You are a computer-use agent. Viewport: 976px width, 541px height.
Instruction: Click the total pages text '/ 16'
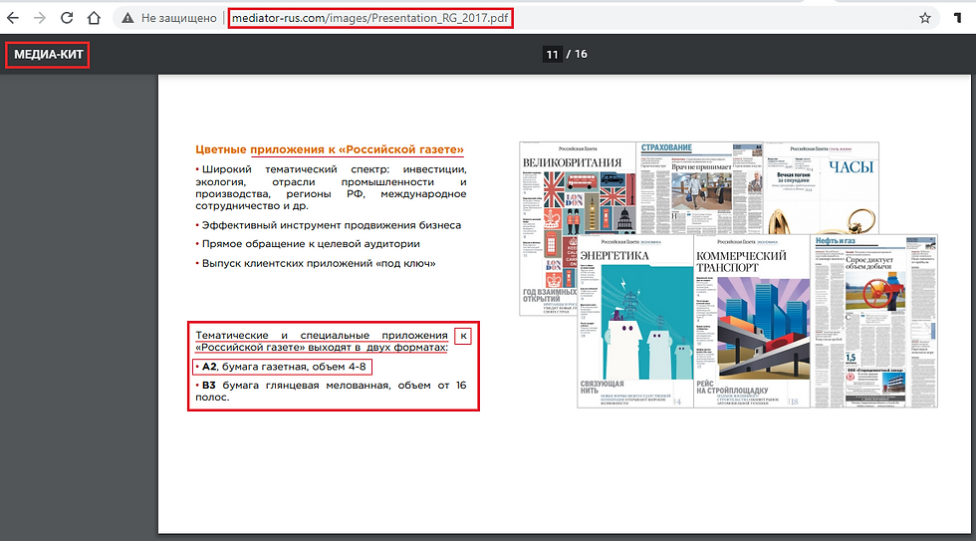[577, 54]
